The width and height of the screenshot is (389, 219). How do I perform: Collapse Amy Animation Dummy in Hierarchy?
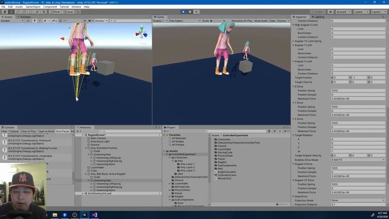(86, 148)
